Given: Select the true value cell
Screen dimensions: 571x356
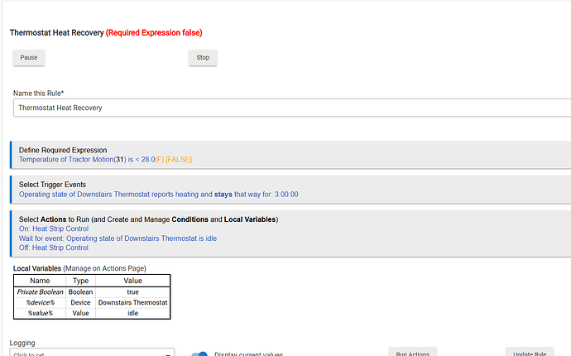Looking at the screenshot, I should click(132, 292).
